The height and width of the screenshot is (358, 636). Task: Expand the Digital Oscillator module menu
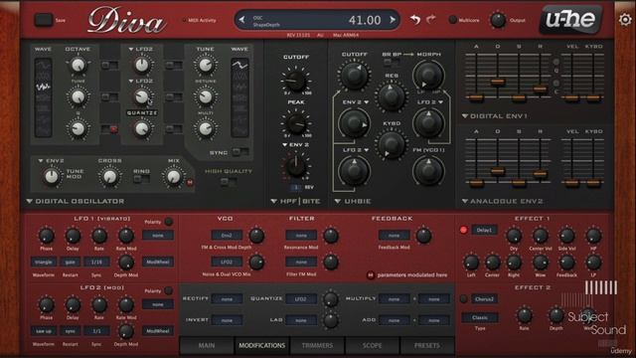pos(76,201)
